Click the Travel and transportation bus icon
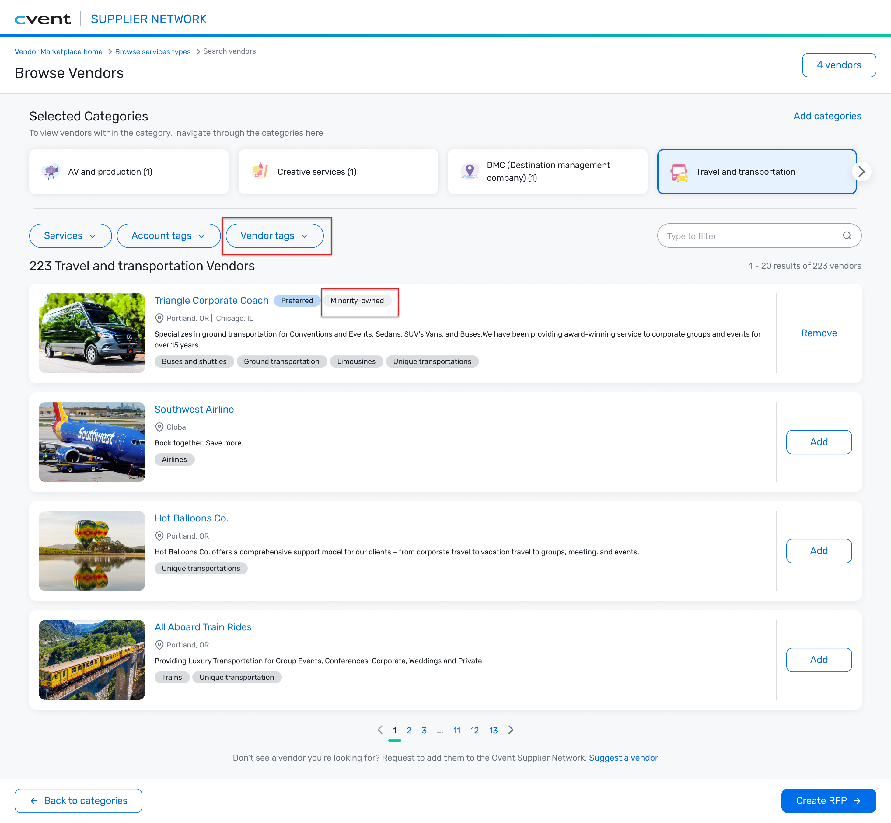 pyautogui.click(x=679, y=172)
